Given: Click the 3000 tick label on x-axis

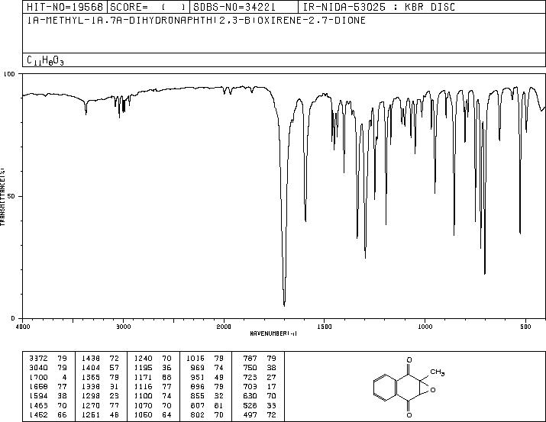Looking at the screenshot, I should (x=123, y=327).
